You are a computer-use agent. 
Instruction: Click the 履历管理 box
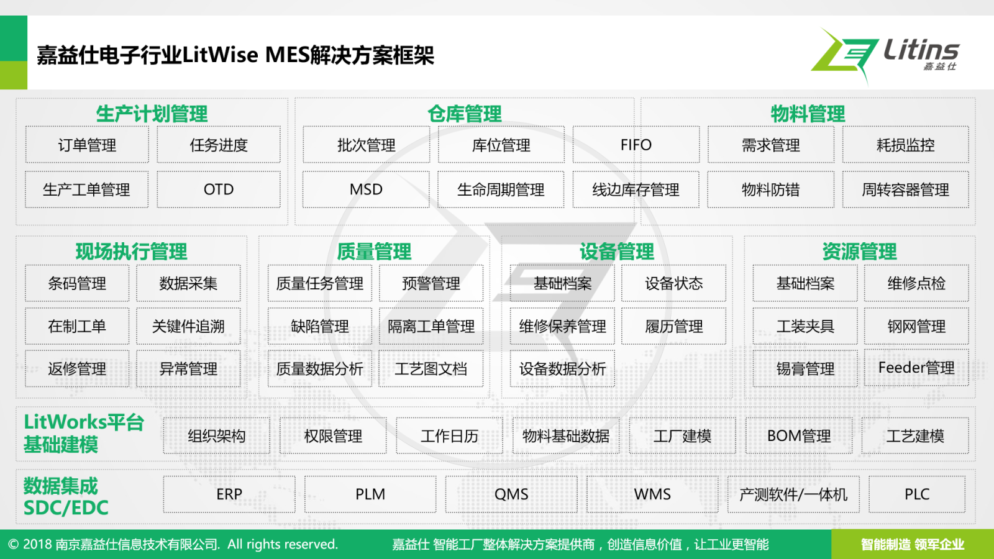674,326
